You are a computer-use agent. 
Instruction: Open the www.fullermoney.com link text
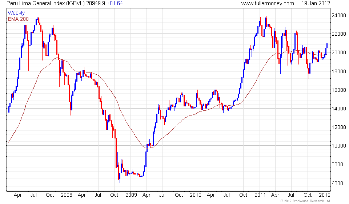(268, 3)
